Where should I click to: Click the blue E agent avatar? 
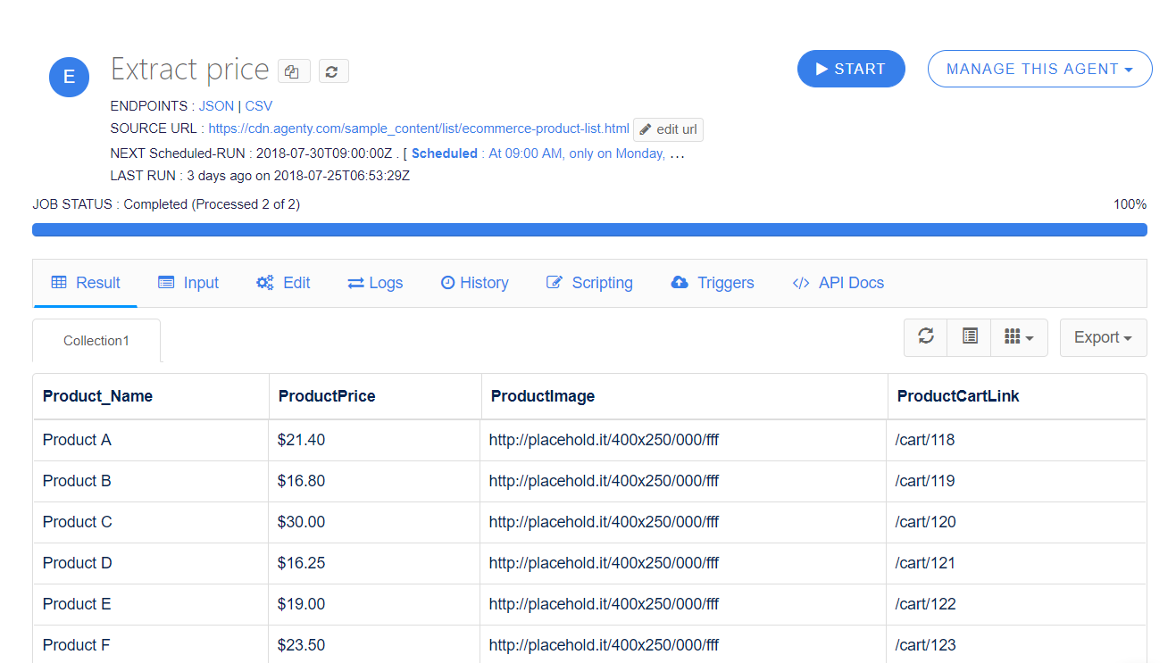coord(69,77)
